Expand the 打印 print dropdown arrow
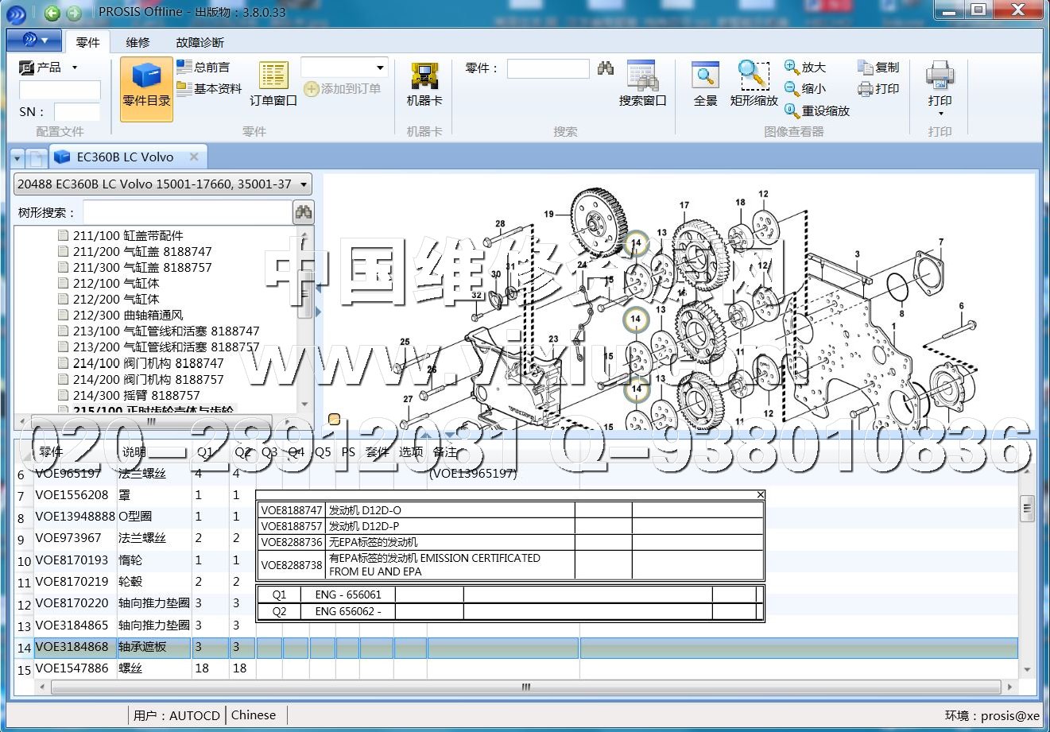Image resolution: width=1050 pixels, height=732 pixels. pos(940,114)
